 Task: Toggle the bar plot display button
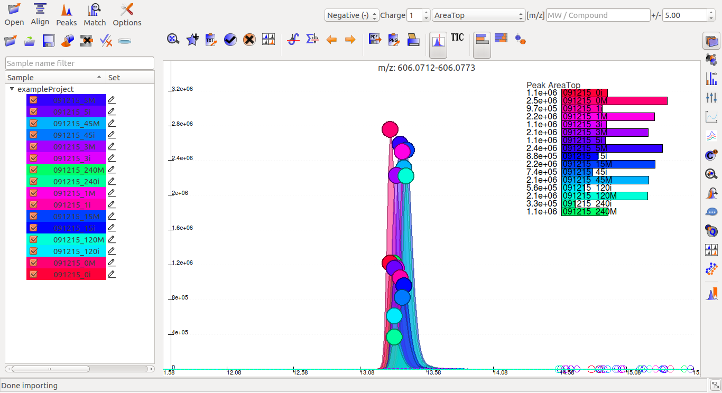point(482,44)
